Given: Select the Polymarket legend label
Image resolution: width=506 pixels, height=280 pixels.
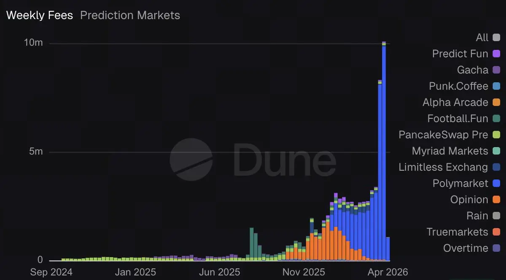Looking at the screenshot, I should coord(460,183).
